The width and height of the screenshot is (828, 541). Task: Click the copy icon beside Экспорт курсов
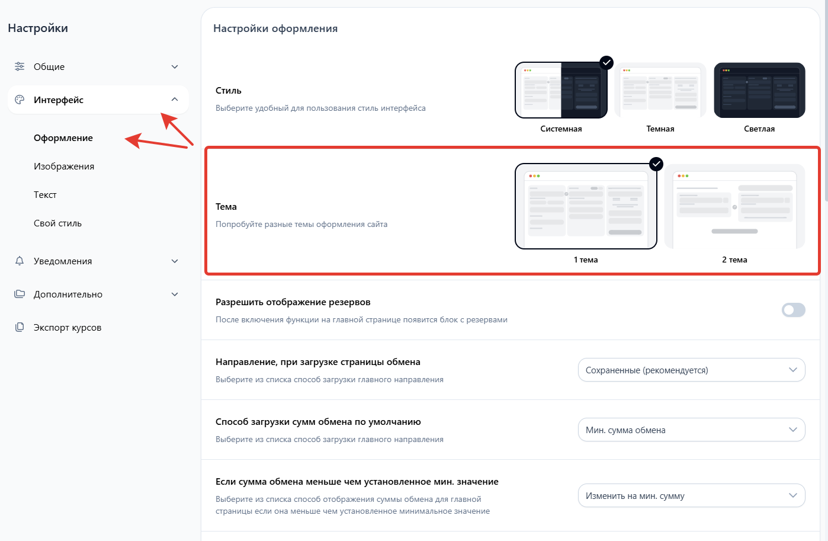[x=20, y=327]
